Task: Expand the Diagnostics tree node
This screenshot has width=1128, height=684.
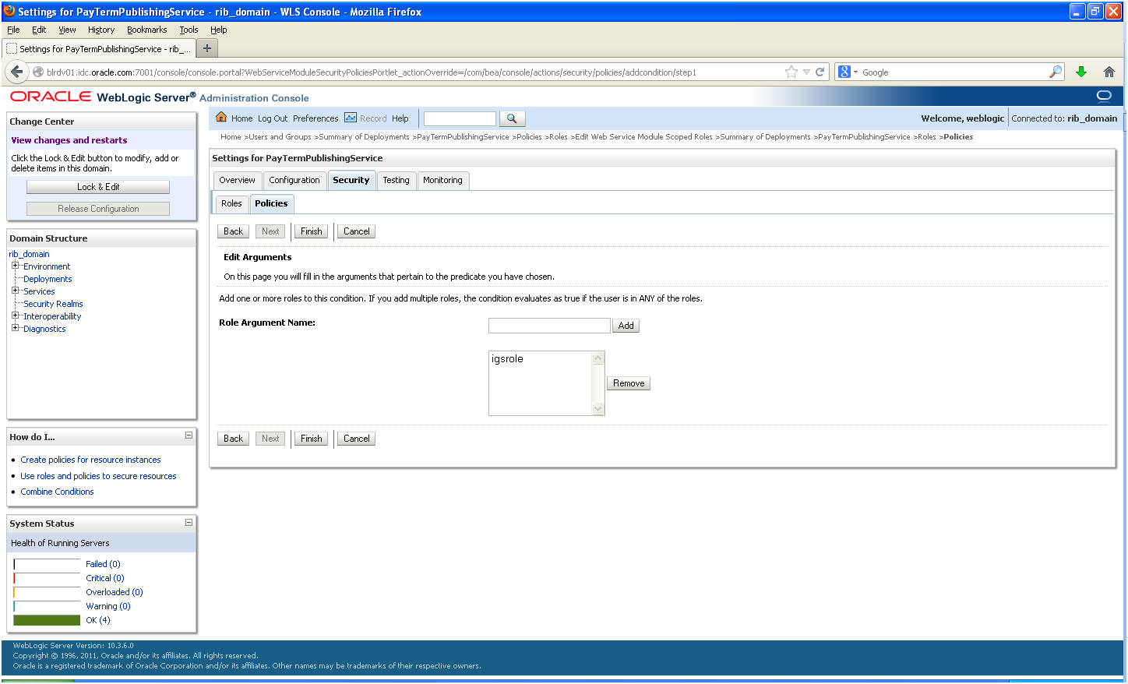Action: point(15,328)
